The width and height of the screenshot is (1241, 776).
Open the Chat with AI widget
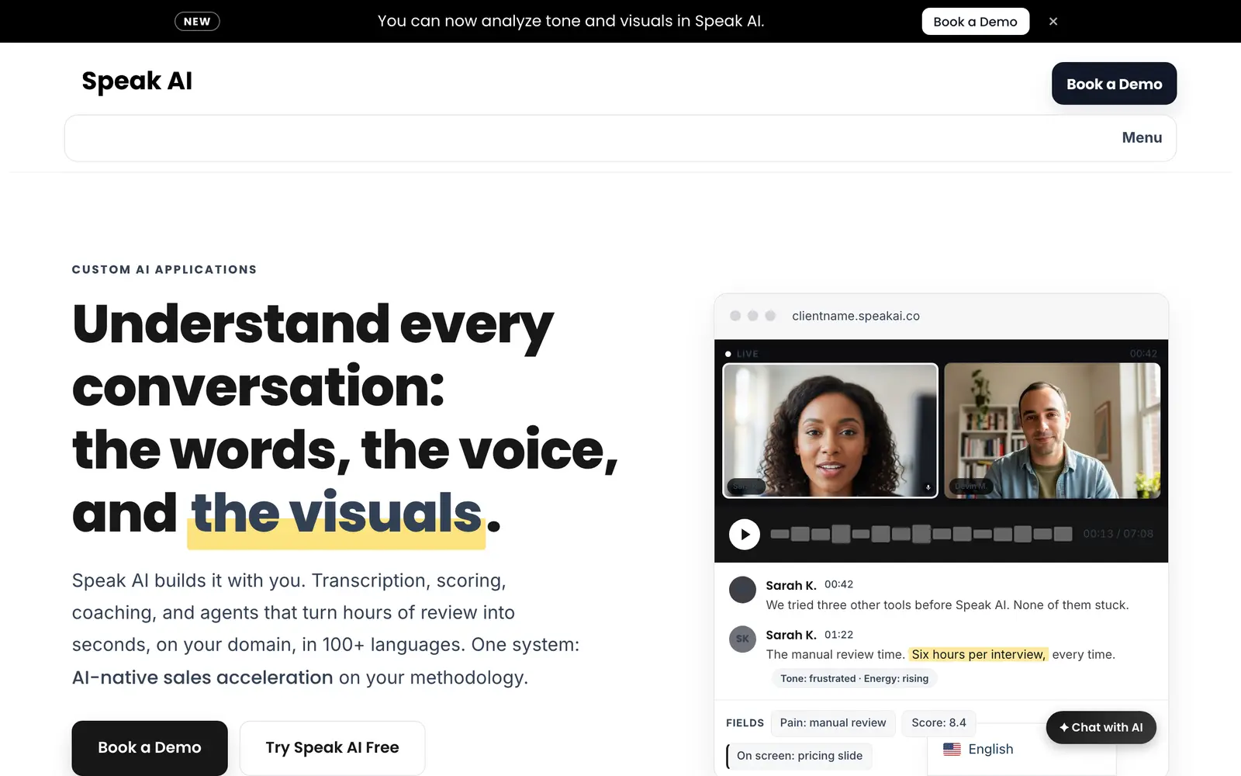(1101, 727)
